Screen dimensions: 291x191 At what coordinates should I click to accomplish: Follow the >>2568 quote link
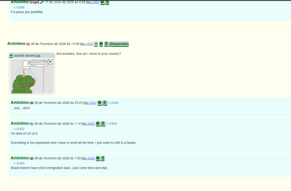pyautogui.click(x=19, y=7)
